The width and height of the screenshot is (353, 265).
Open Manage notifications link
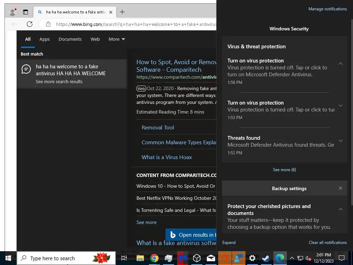(x=327, y=9)
